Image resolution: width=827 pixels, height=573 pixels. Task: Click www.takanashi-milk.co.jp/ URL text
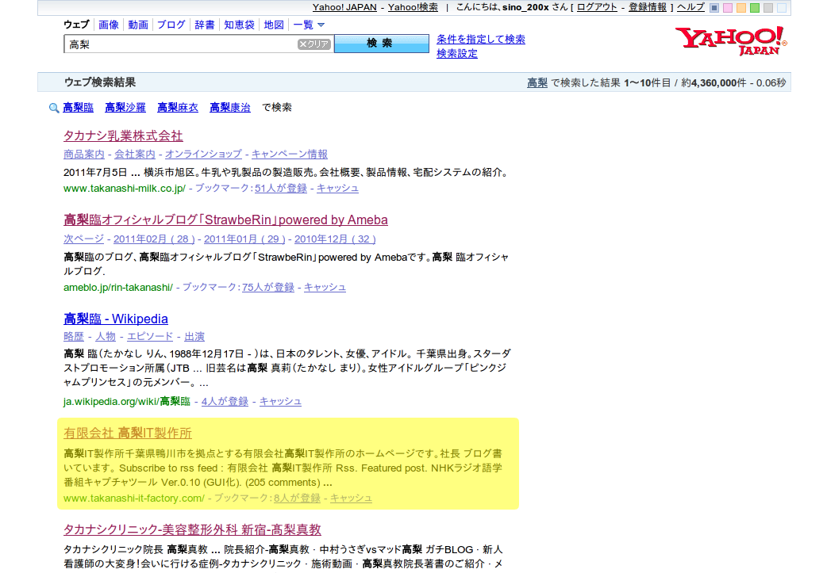coord(125,189)
